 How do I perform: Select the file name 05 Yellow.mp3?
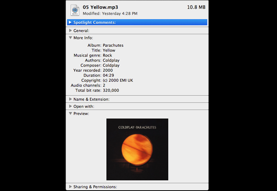coord(100,7)
